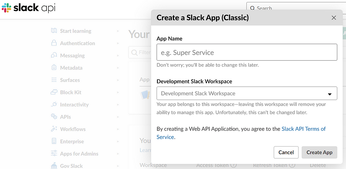Open the Gov Slack menu item

71,166
